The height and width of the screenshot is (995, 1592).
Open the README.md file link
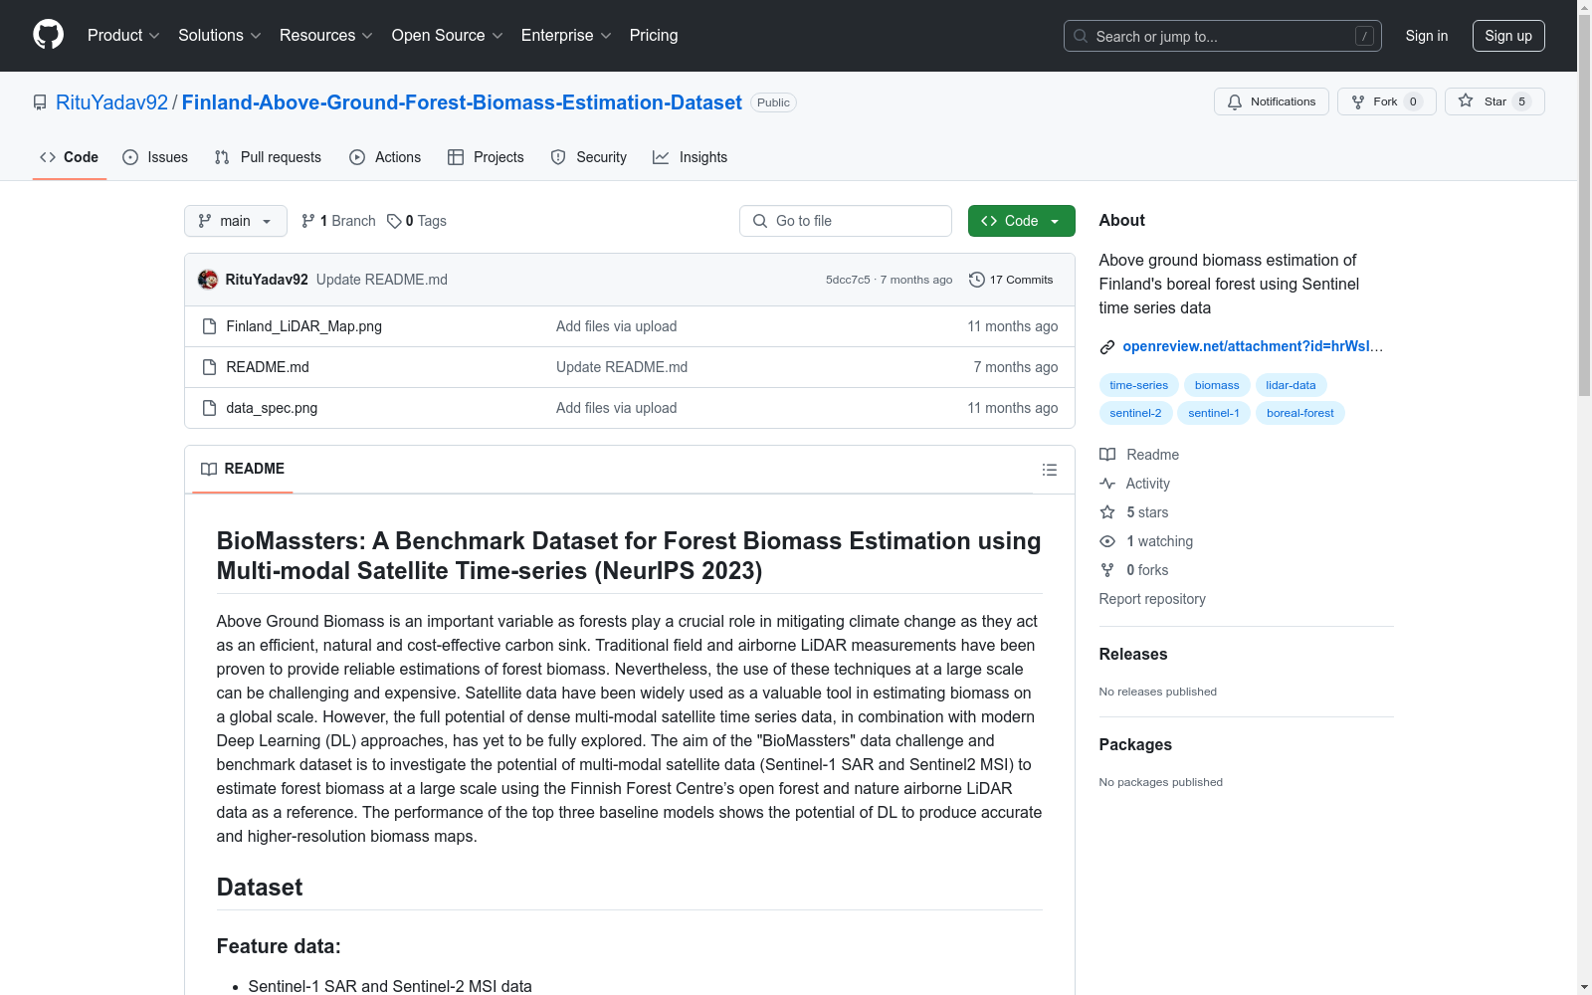tap(268, 367)
